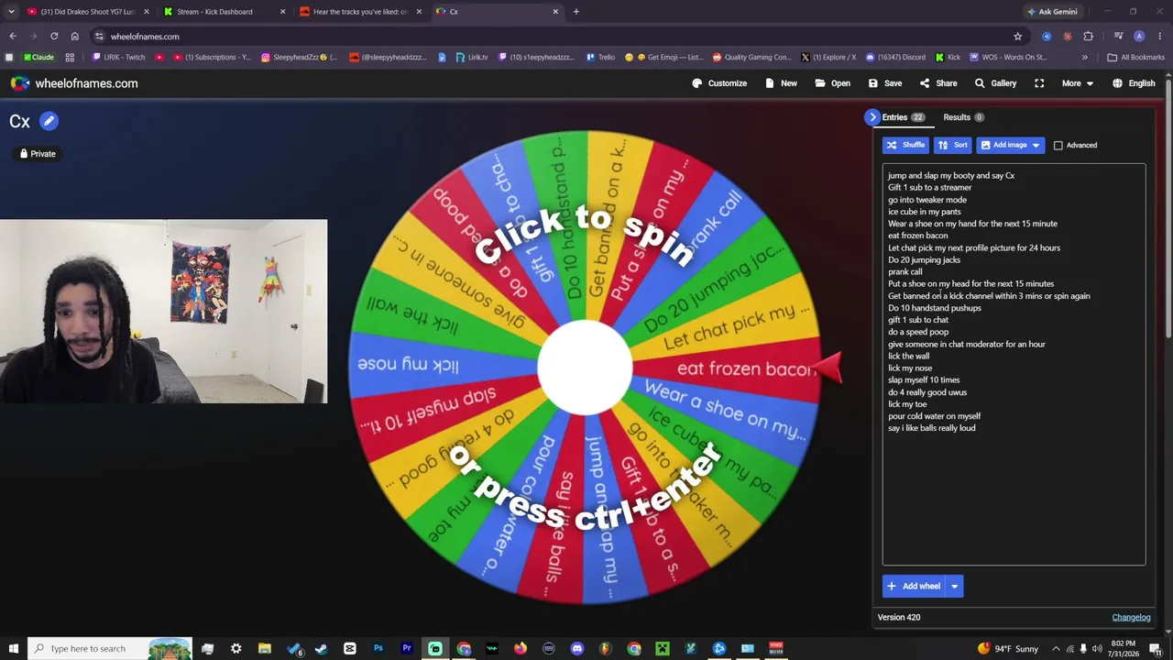This screenshot has width=1173, height=660.
Task: Open the Changelog link
Action: click(x=1131, y=617)
